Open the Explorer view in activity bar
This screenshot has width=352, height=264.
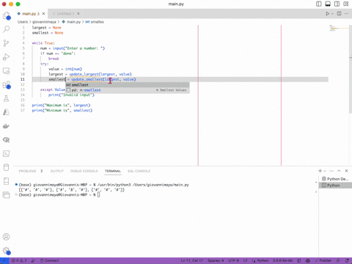(x=7, y=16)
